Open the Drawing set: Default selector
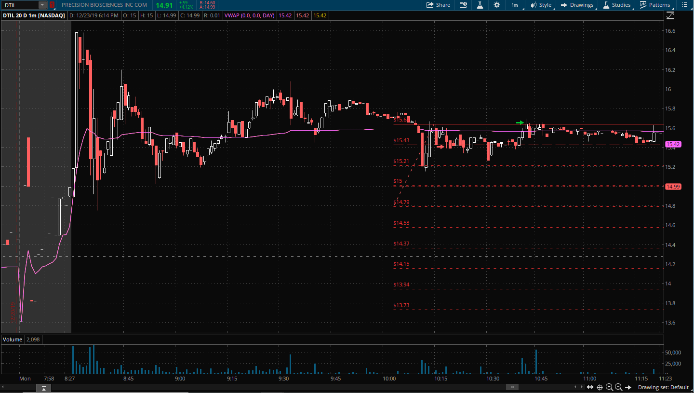694x393 pixels. coord(663,387)
